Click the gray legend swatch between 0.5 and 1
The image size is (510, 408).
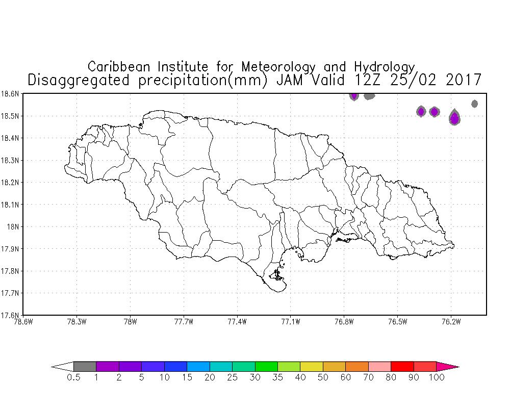click(x=85, y=366)
